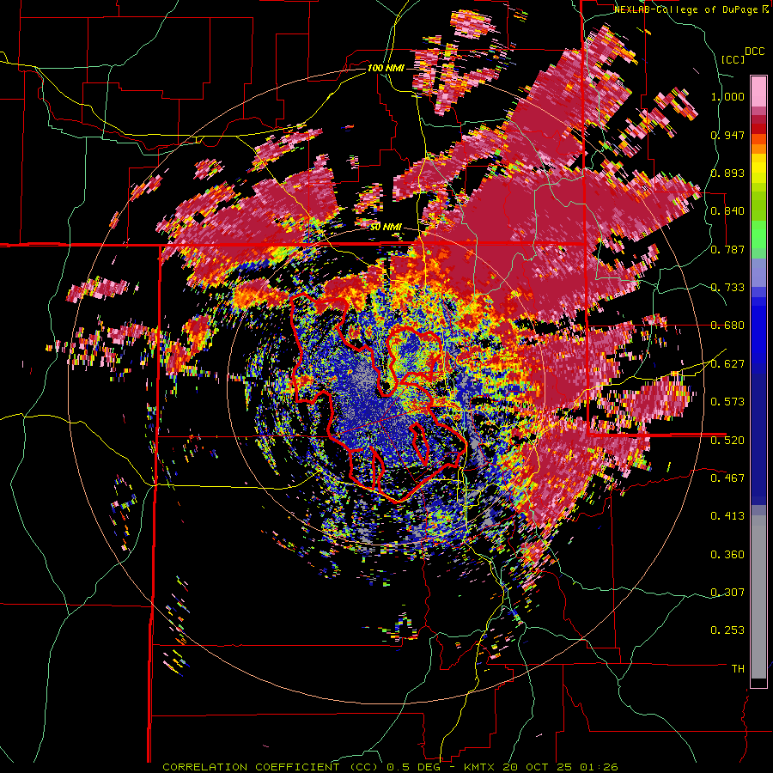Viewport: 773px width, 773px height.
Task: Select the 0.947 scale value
Action: coord(727,135)
